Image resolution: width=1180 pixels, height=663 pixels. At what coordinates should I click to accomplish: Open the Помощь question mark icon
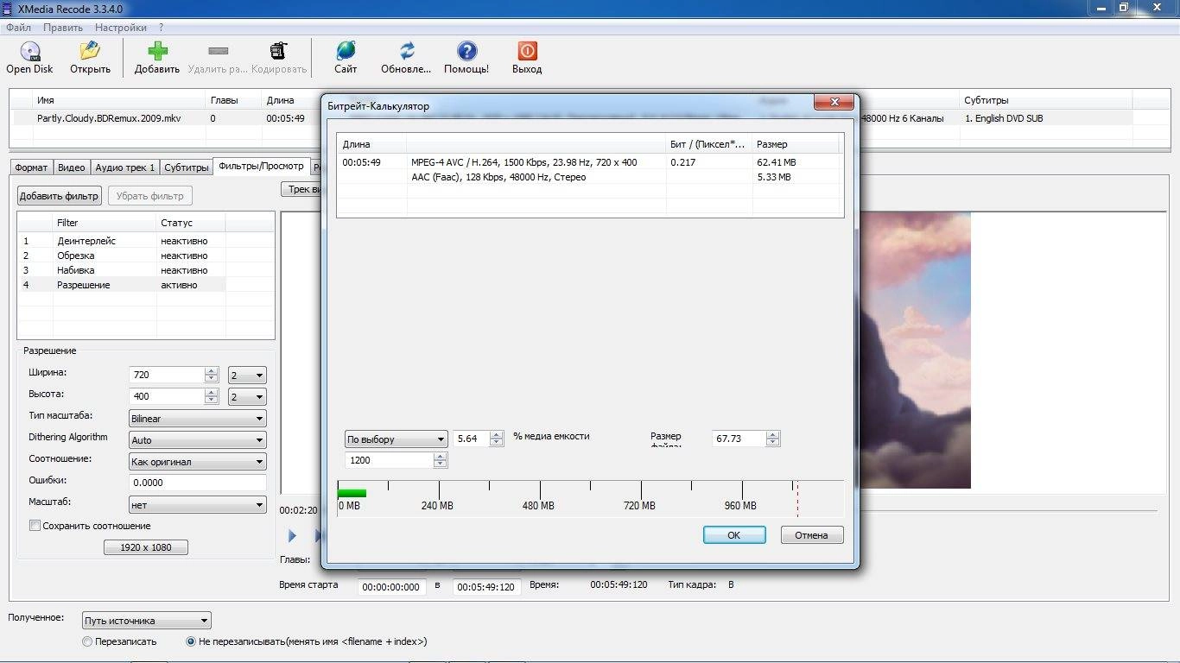466,51
